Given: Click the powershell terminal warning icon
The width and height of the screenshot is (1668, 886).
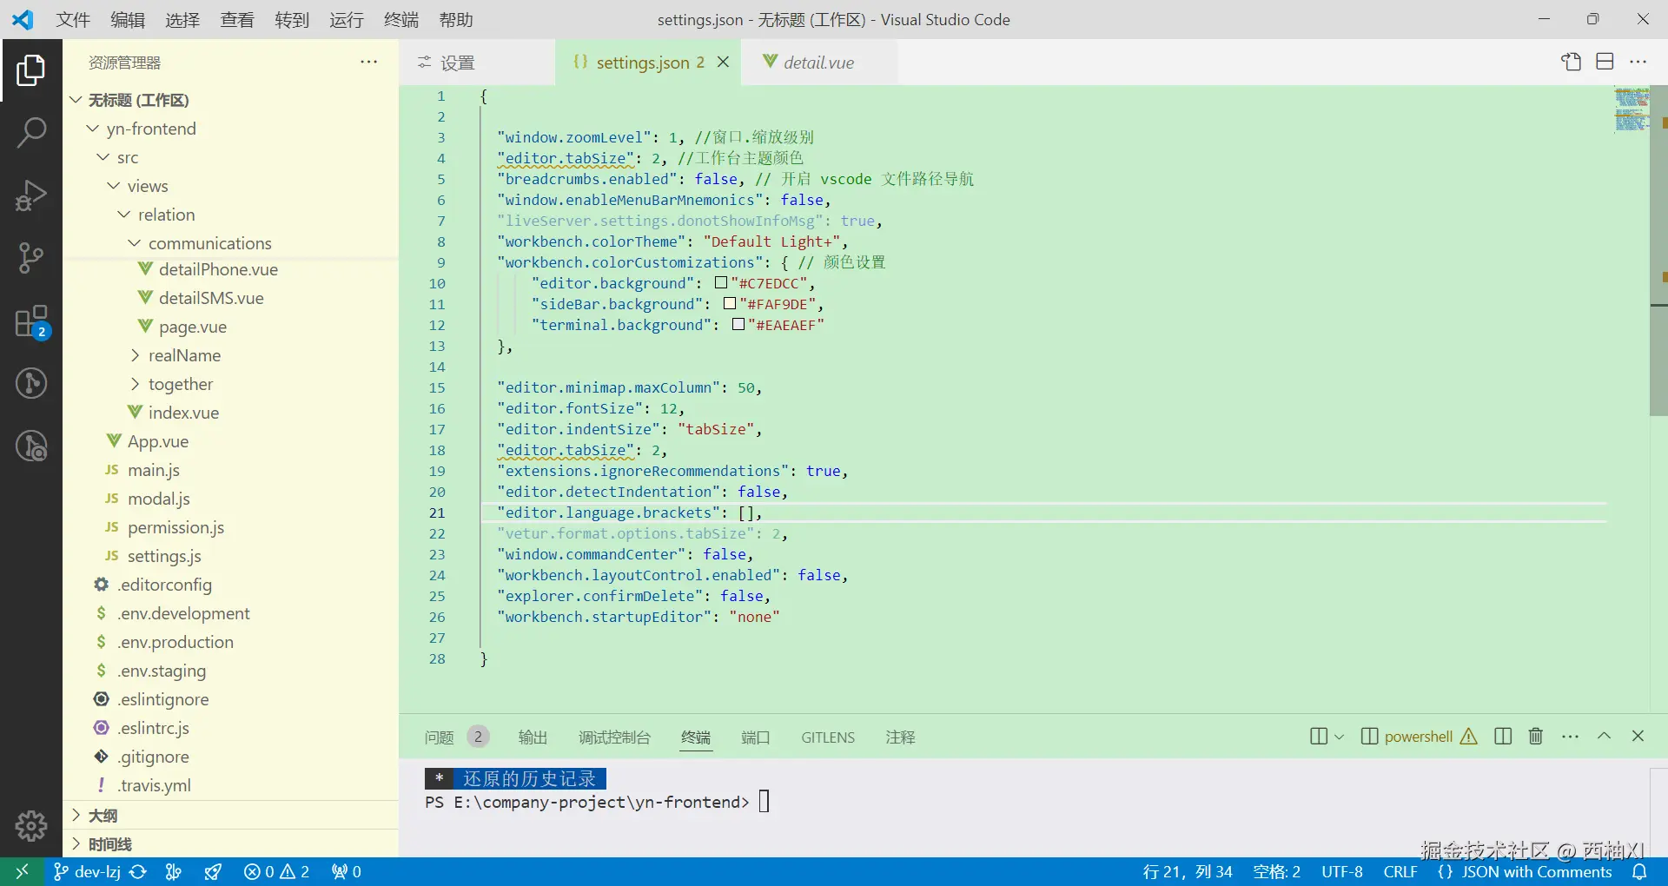Looking at the screenshot, I should tap(1469, 737).
